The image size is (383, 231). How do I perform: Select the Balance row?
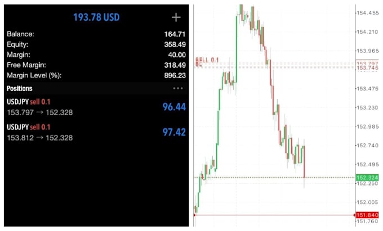pyautogui.click(x=96, y=34)
